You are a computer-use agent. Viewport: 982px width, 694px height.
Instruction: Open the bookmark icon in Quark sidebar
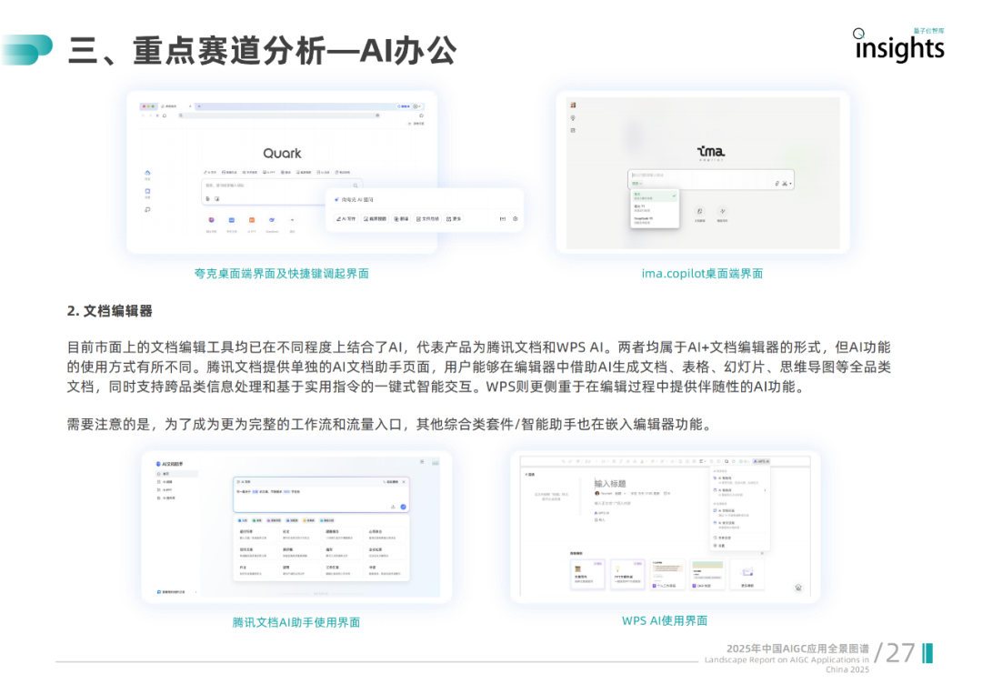pos(148,191)
